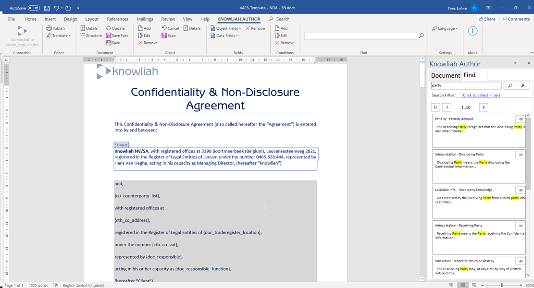Switch to the Home ribbon tab

[30, 19]
